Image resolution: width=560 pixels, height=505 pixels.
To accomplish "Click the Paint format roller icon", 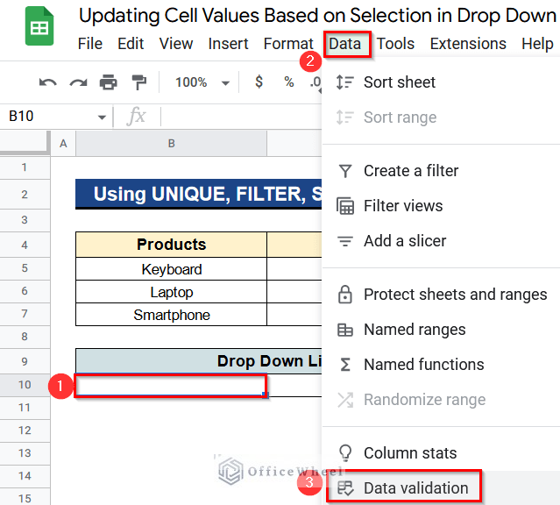I will 139,82.
